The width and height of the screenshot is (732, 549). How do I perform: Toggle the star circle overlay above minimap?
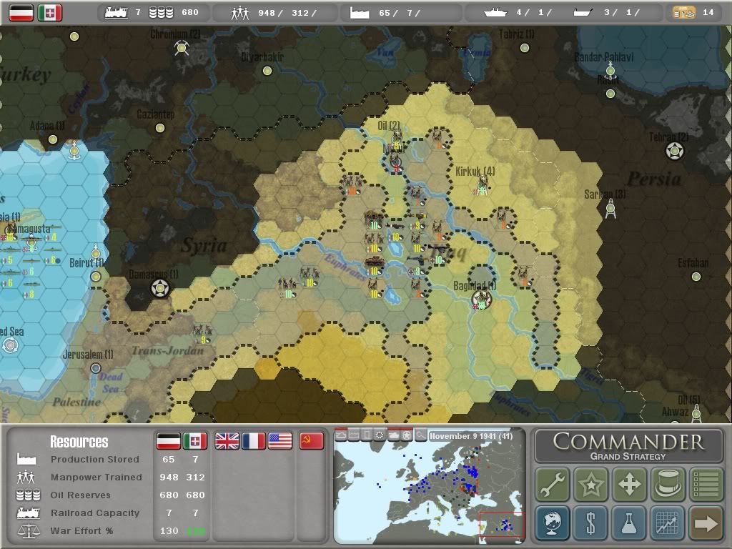pyautogui.click(x=407, y=435)
